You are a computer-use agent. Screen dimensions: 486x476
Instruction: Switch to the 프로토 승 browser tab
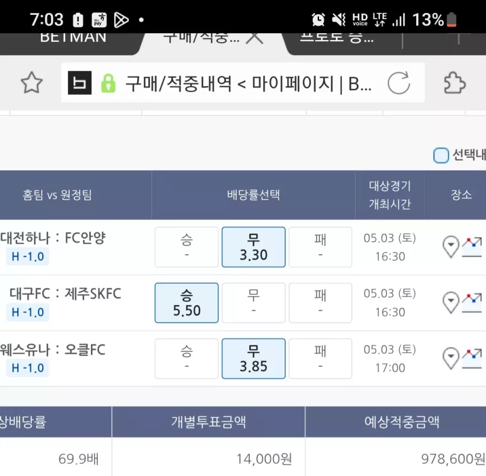(x=337, y=39)
